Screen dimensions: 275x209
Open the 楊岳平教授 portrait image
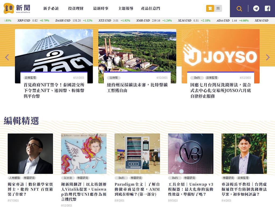244,154
